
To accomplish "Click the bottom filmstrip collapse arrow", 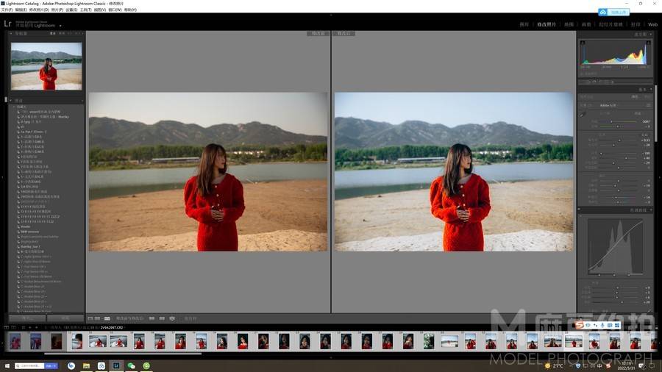I will click(x=331, y=357).
